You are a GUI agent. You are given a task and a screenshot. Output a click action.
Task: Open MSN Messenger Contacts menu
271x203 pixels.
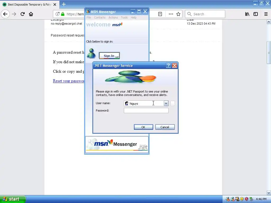(100, 17)
